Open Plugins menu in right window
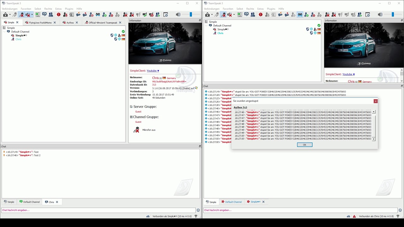 (271, 9)
